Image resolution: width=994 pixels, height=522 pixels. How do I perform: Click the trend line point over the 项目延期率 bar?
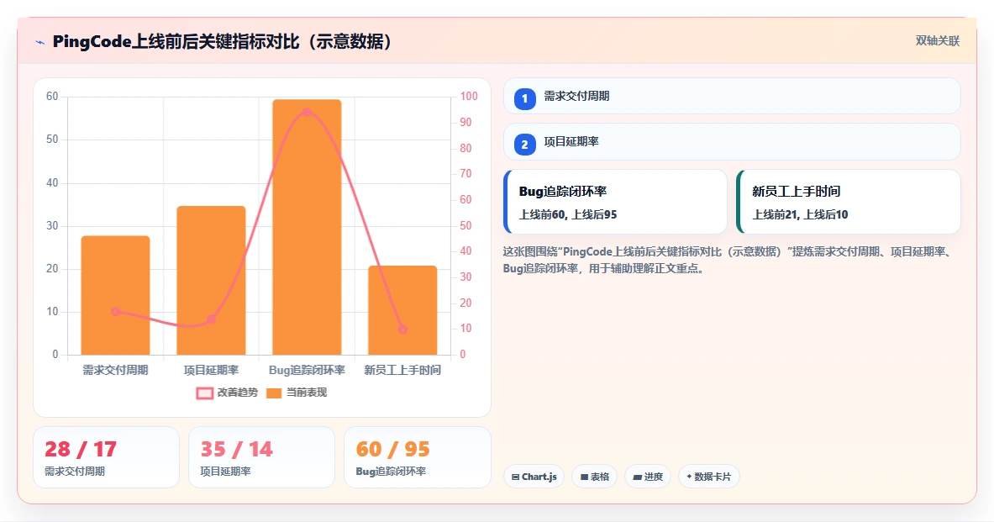(x=211, y=319)
